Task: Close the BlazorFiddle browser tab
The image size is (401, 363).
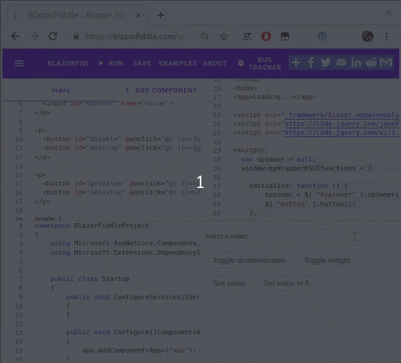Action: [138, 15]
